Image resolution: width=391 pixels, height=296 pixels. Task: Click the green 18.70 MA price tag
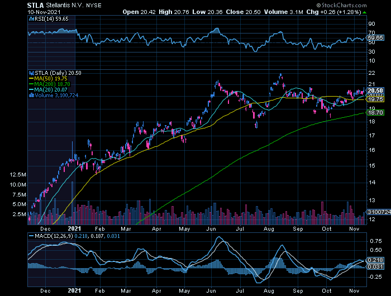click(375, 113)
